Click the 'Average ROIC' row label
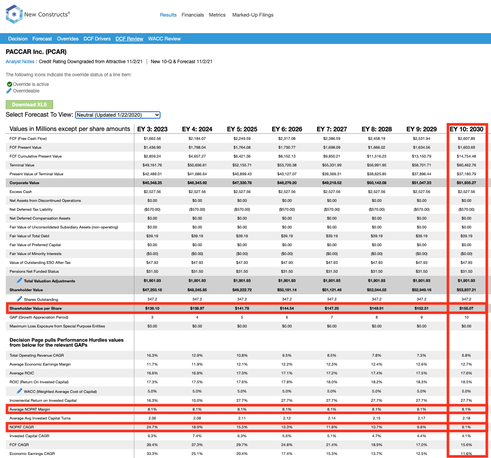The image size is (491, 458). [22, 373]
